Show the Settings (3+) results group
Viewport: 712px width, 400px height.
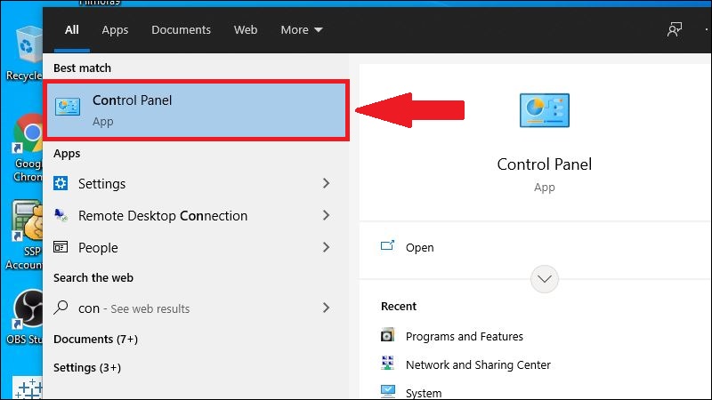pyautogui.click(x=87, y=367)
